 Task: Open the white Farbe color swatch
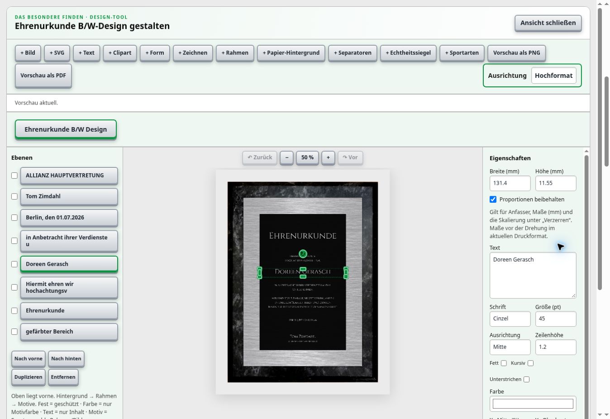point(533,404)
